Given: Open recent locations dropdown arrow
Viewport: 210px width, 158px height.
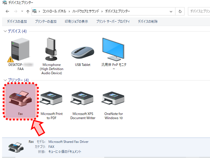Looking at the screenshot, I should click(22, 12).
